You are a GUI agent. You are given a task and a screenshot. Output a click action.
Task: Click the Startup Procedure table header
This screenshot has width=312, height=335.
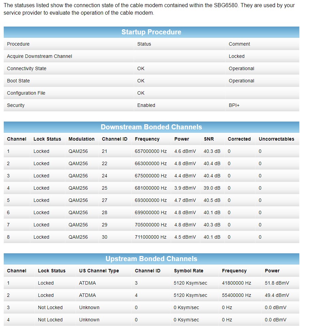pyautogui.click(x=151, y=32)
